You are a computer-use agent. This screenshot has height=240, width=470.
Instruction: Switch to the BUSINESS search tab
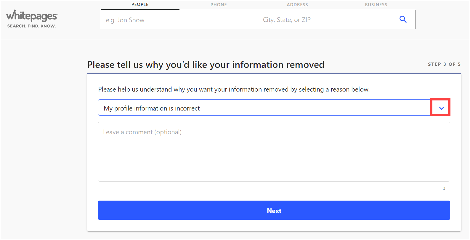click(376, 5)
